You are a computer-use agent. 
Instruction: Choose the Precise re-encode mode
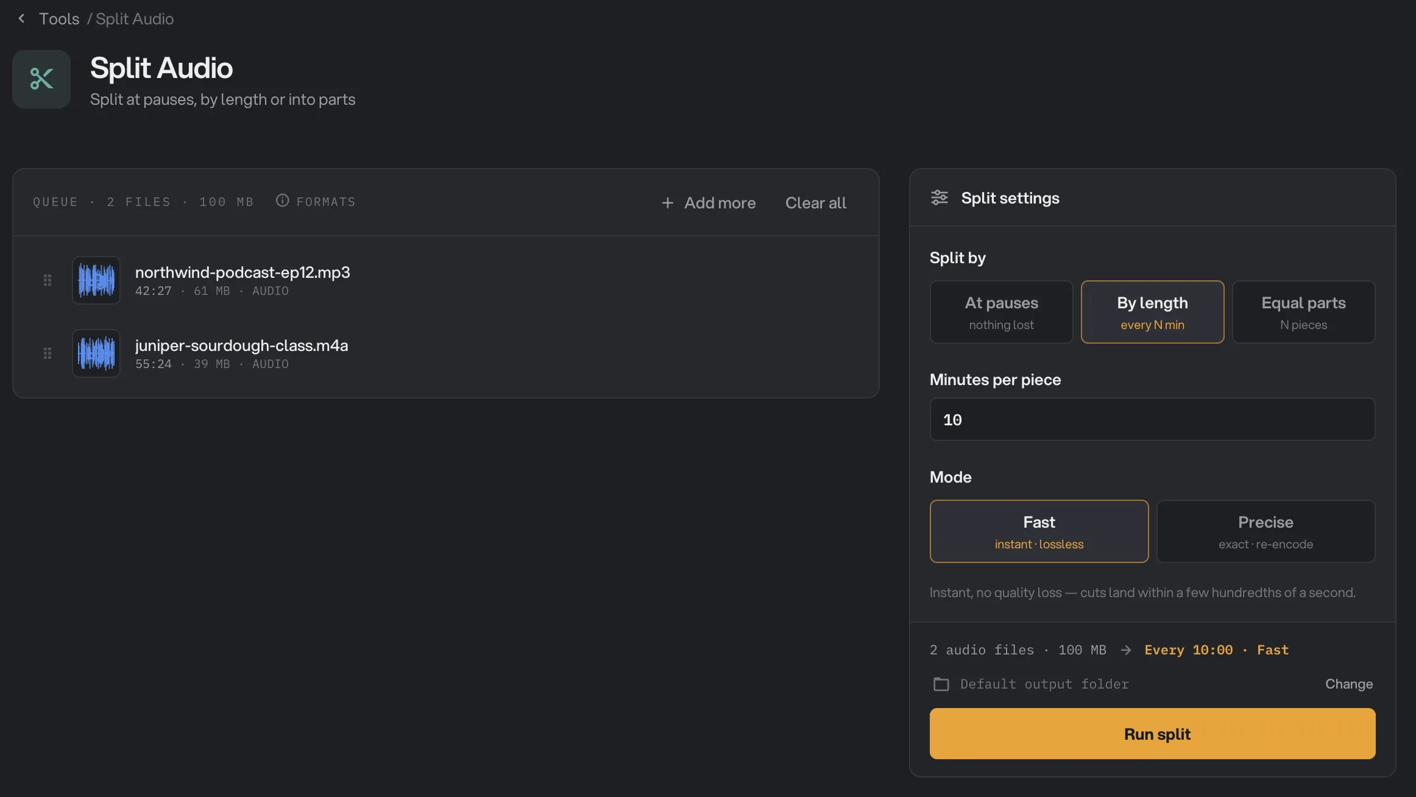click(1266, 531)
